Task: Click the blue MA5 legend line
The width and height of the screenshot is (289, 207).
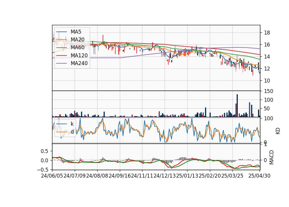Action: [61, 32]
